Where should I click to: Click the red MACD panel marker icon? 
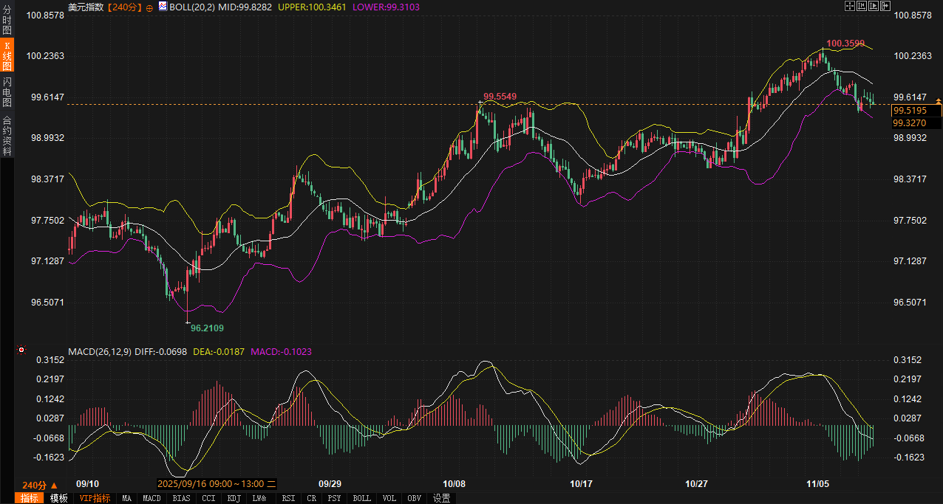coord(21,350)
